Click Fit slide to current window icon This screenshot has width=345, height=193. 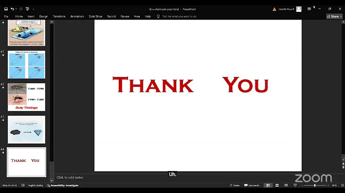342,185
